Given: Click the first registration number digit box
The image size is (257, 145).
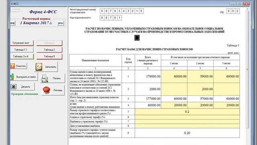Looking at the screenshot, I should click(x=102, y=11).
